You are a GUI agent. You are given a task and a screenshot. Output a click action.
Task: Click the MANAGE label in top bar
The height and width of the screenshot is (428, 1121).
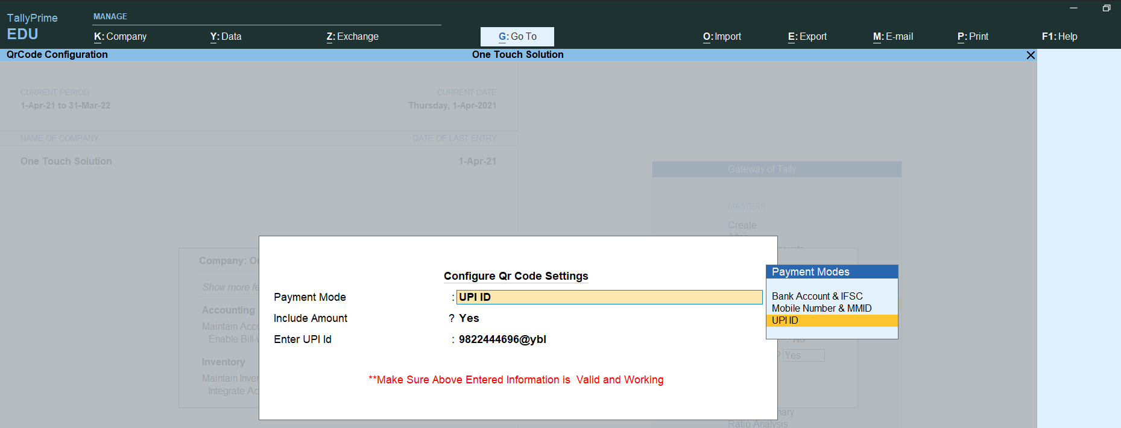(110, 16)
